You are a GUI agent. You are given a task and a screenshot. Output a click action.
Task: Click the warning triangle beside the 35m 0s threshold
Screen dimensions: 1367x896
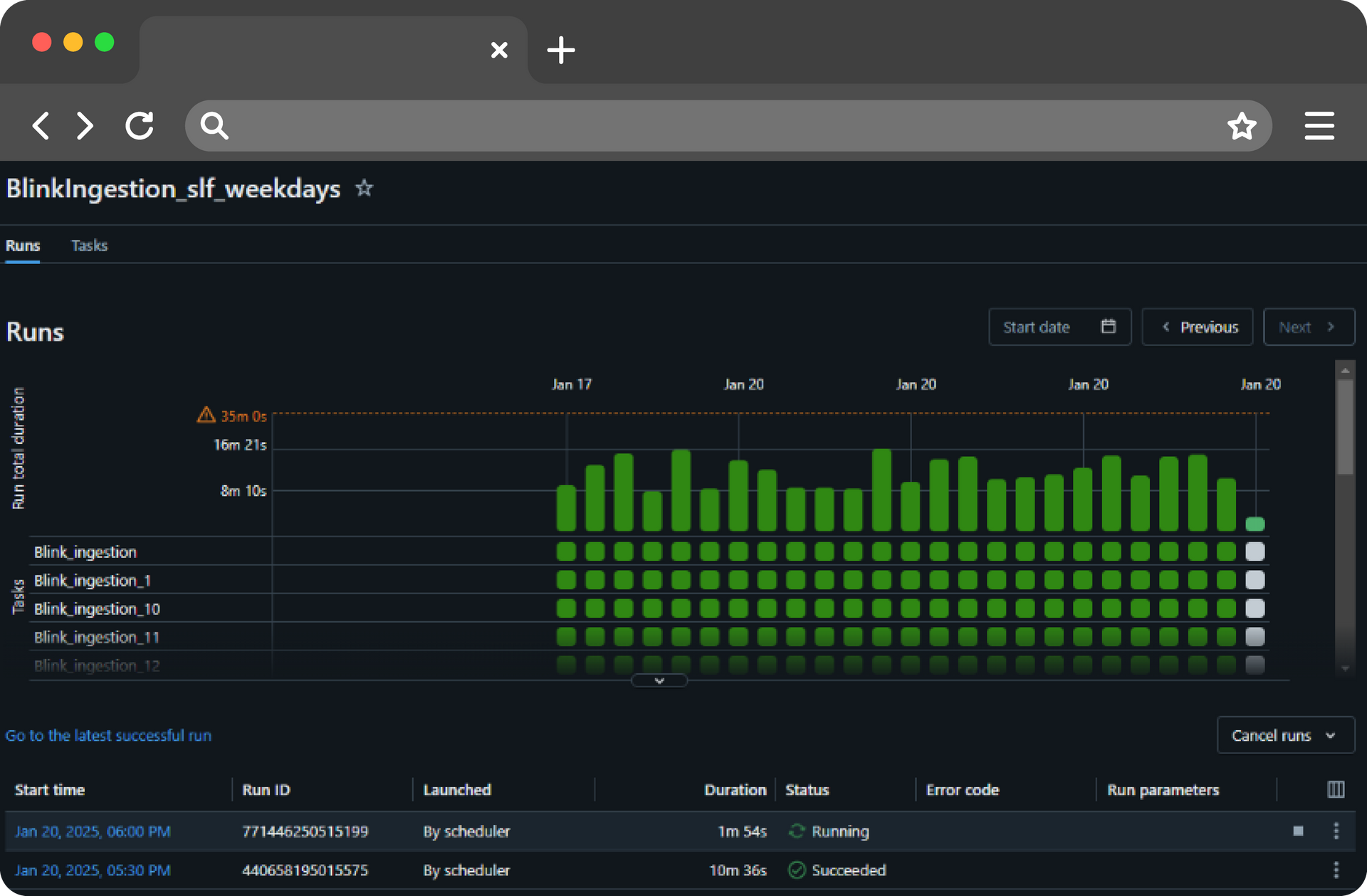pyautogui.click(x=206, y=415)
